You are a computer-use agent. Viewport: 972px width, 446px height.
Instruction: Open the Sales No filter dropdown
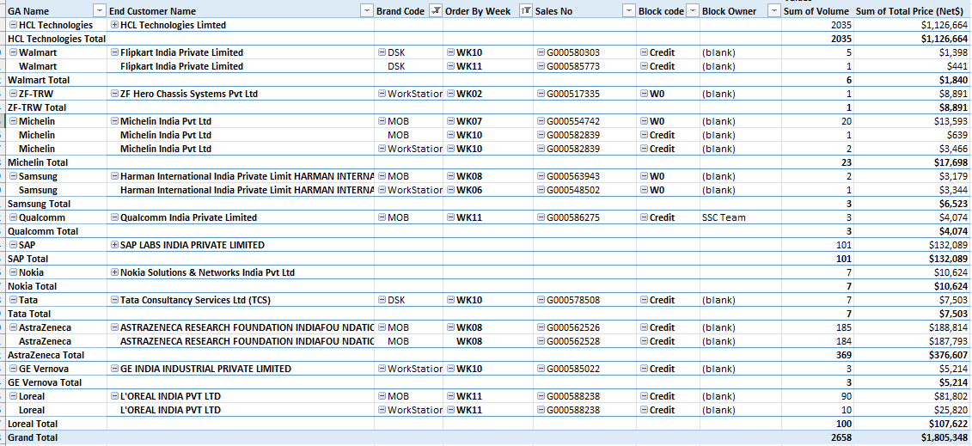[x=629, y=10]
